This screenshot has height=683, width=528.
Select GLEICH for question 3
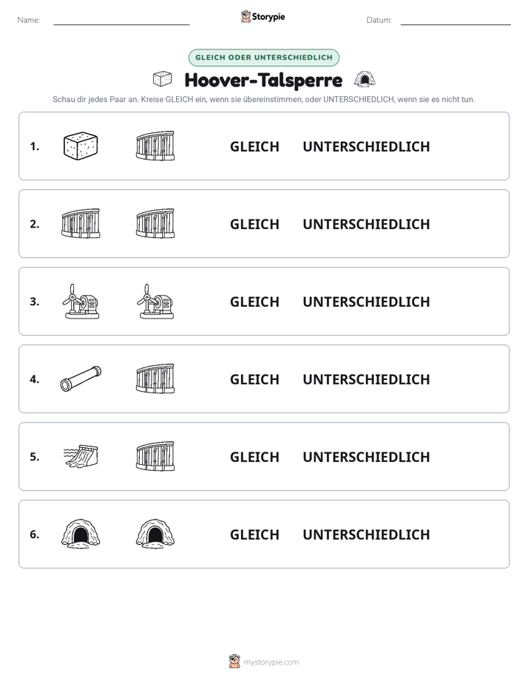point(254,302)
